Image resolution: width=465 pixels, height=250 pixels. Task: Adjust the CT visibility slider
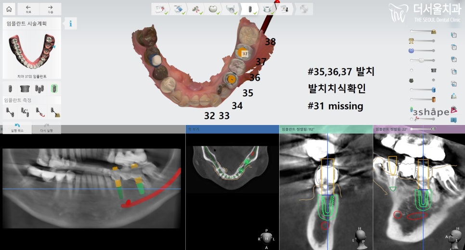[413, 129]
